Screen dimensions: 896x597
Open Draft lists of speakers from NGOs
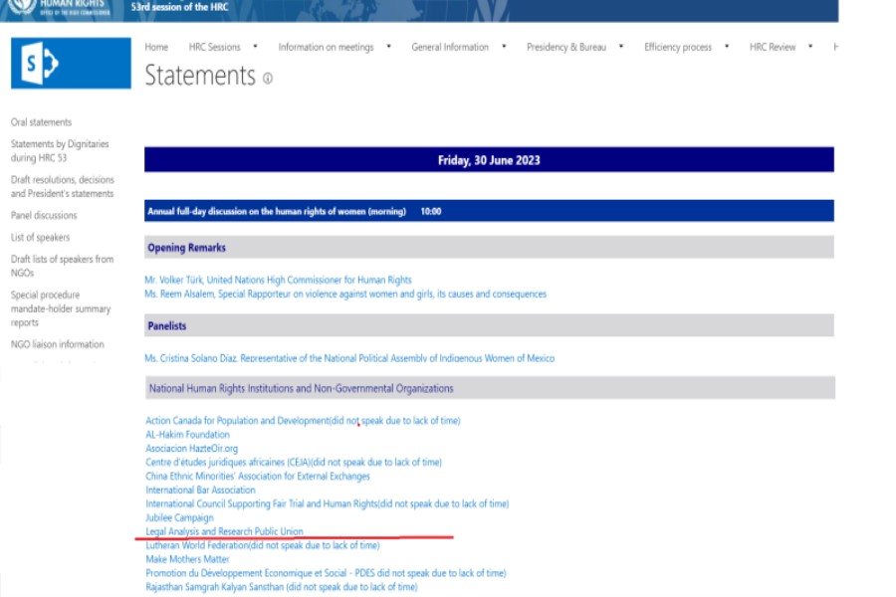[x=63, y=266]
